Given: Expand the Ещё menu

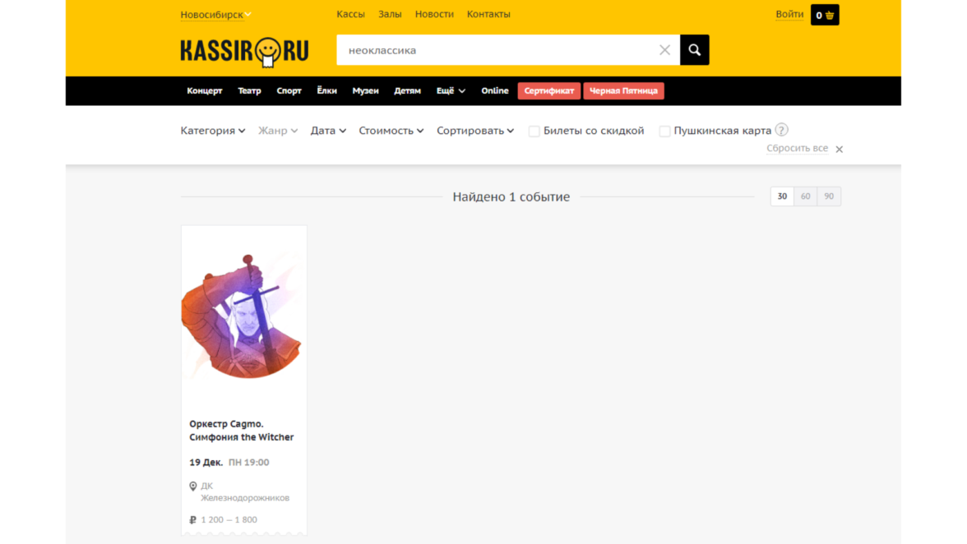Looking at the screenshot, I should 451,90.
